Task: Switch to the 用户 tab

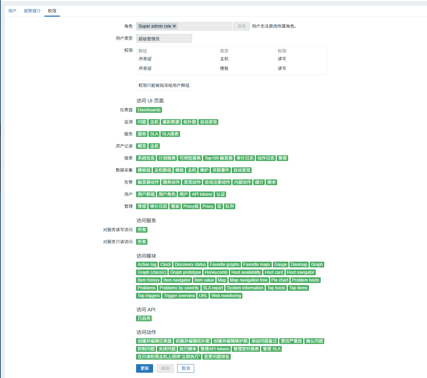Action: pos(12,11)
